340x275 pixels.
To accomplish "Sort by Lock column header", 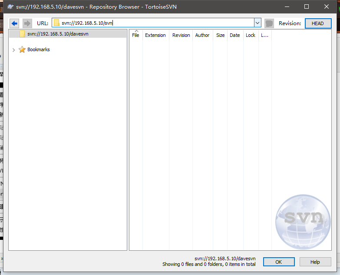I will (x=251, y=35).
